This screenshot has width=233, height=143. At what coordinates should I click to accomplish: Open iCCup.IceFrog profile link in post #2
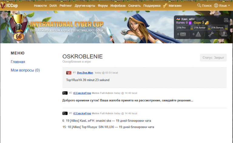[x=82, y=93]
